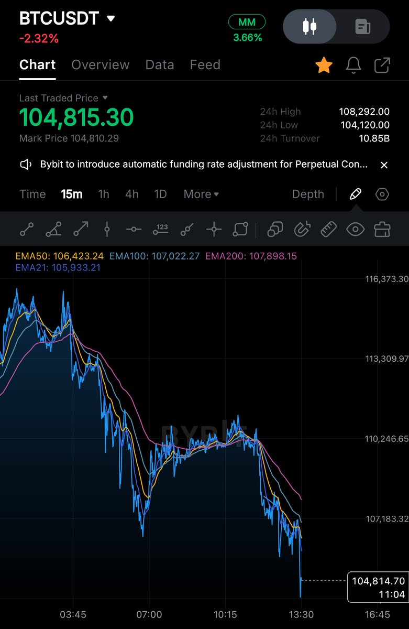Select the horizontal line drawing tool

pos(134,229)
